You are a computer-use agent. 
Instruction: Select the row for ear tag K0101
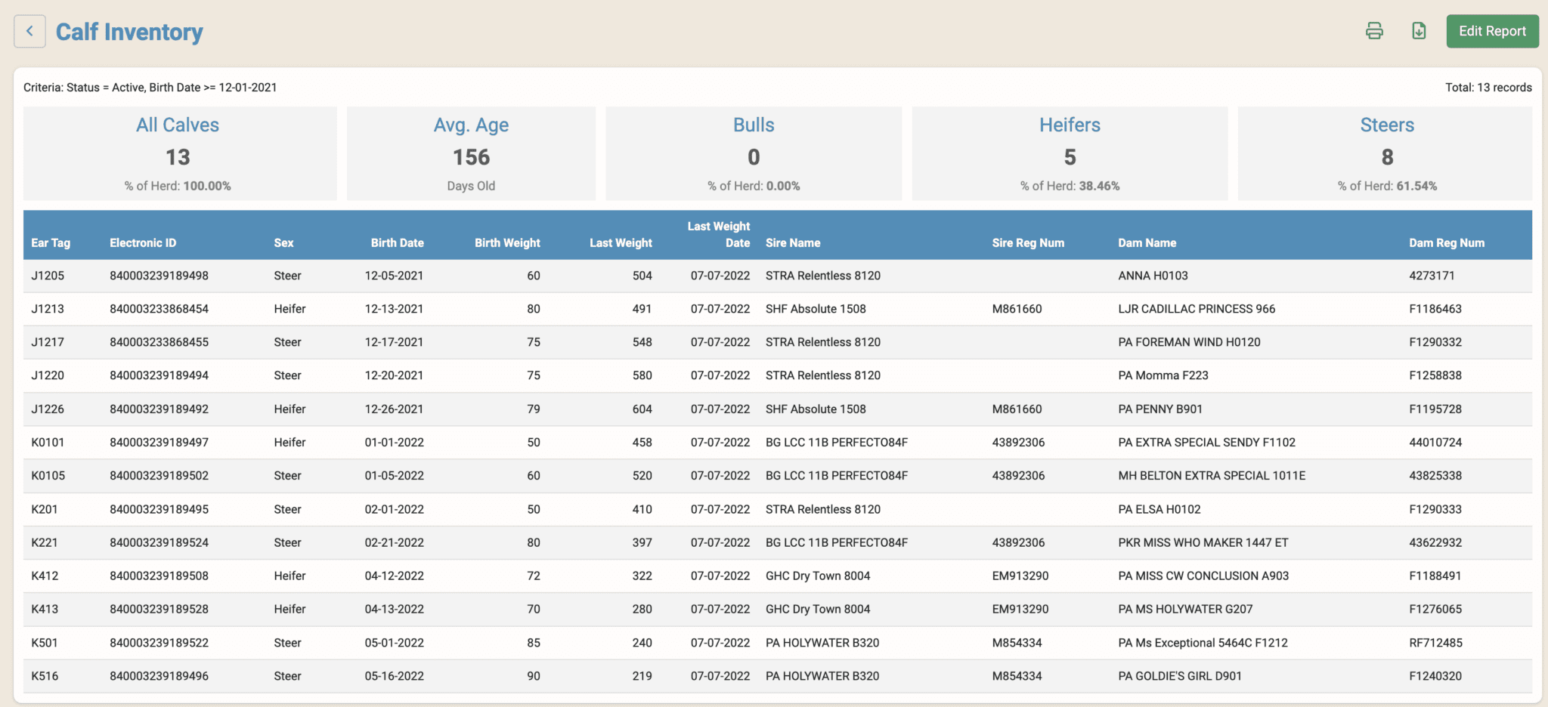click(48, 443)
